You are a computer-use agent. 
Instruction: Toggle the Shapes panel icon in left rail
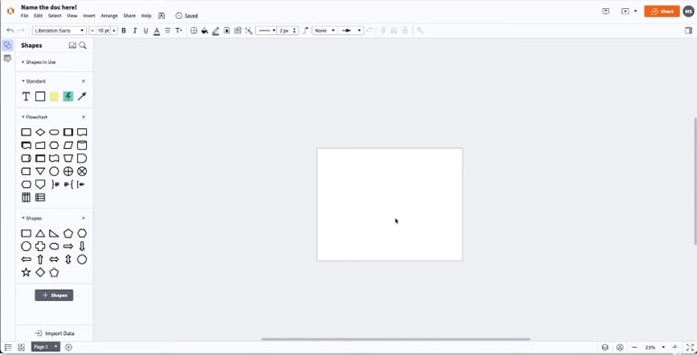coord(7,45)
